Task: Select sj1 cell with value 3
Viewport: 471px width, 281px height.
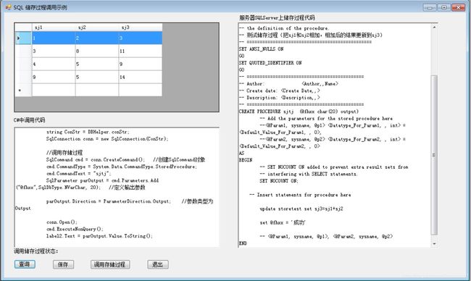Action: (x=54, y=51)
